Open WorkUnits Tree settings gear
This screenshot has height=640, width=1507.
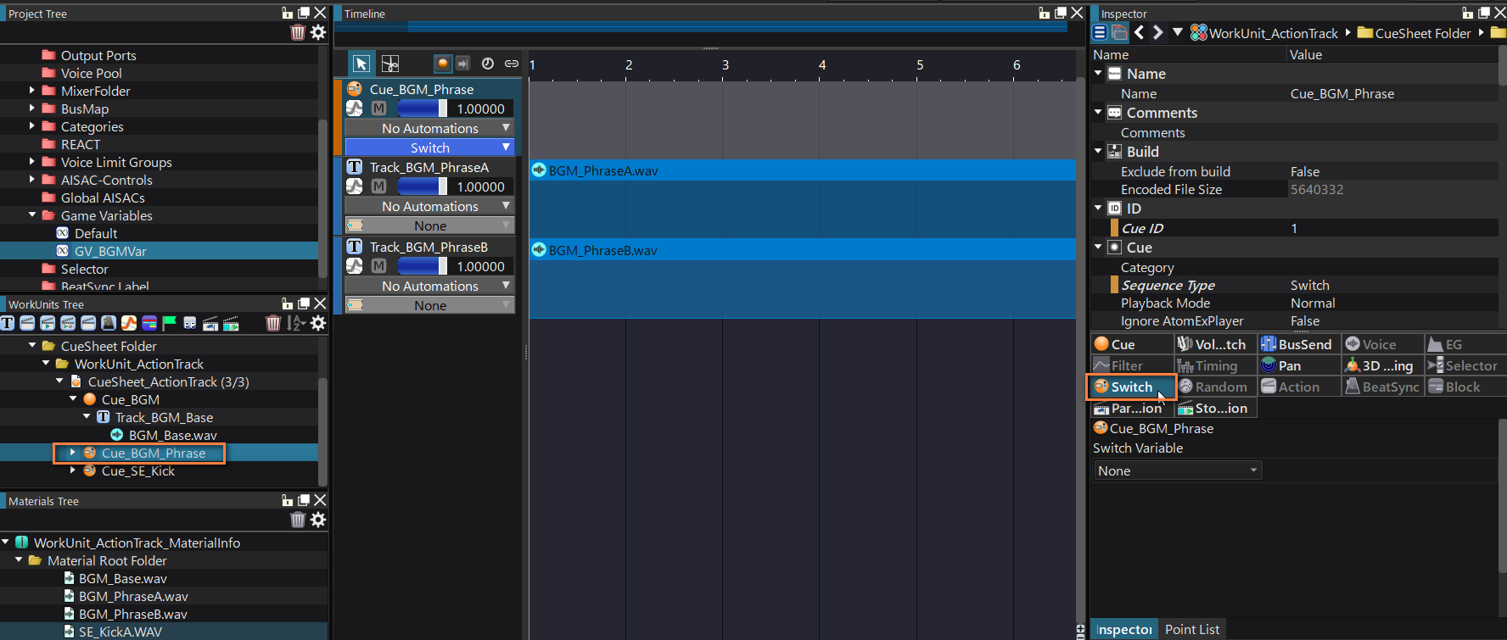click(x=318, y=323)
